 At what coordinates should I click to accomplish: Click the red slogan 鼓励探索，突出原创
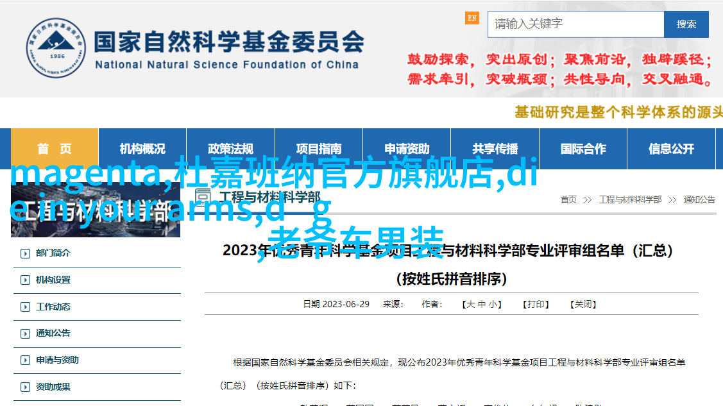coord(477,60)
